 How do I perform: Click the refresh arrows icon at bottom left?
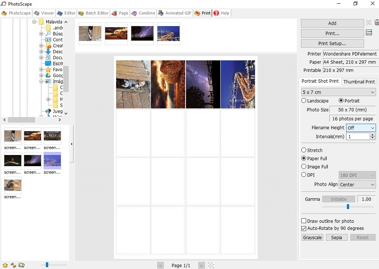13,265
